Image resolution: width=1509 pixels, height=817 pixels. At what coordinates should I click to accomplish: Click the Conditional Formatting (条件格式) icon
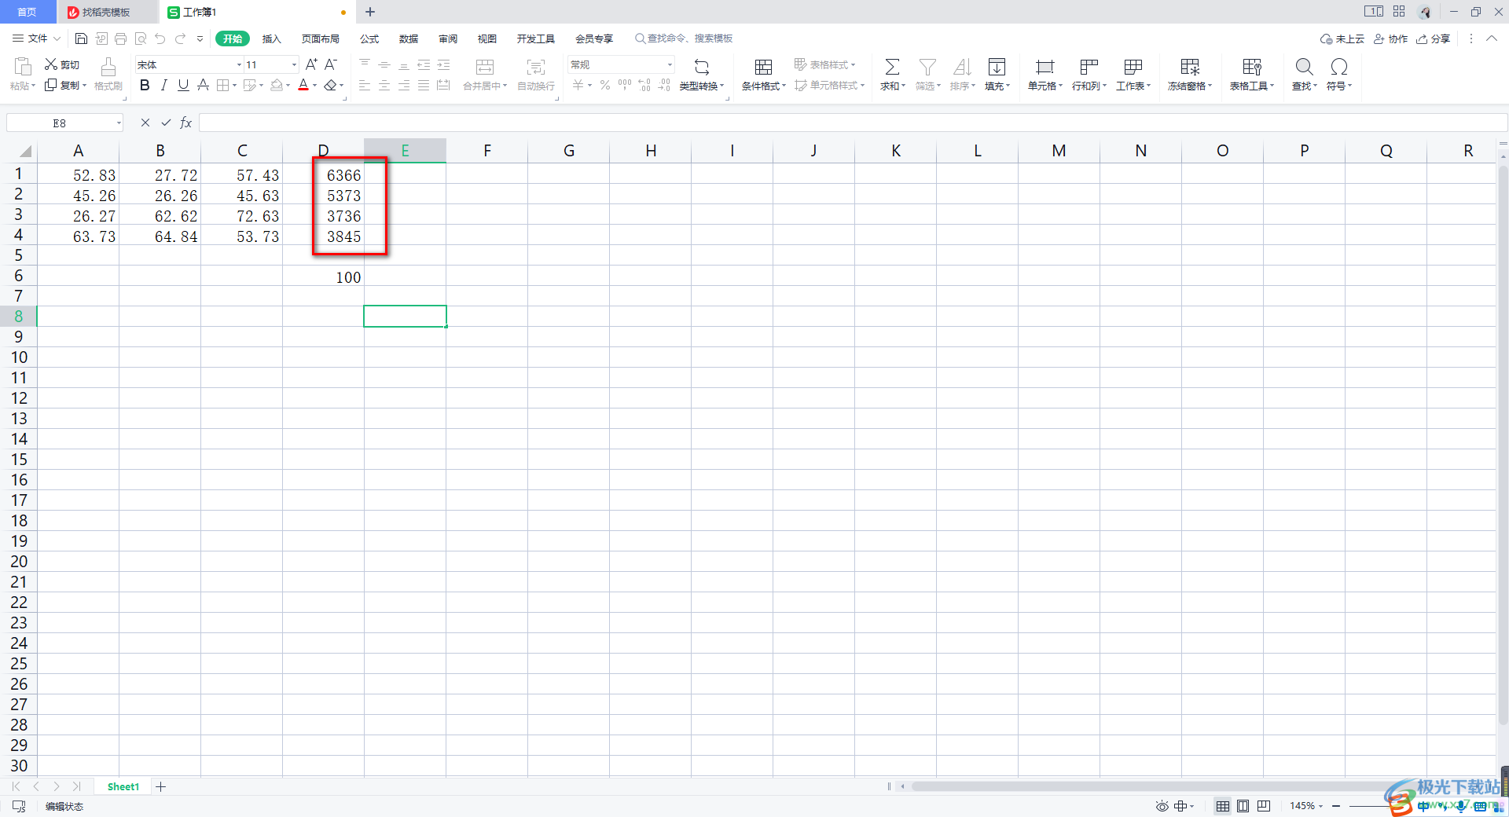point(763,68)
